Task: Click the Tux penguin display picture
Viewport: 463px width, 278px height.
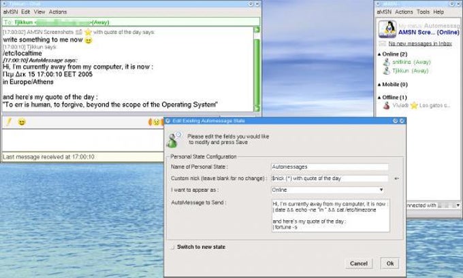Action: coord(387,29)
